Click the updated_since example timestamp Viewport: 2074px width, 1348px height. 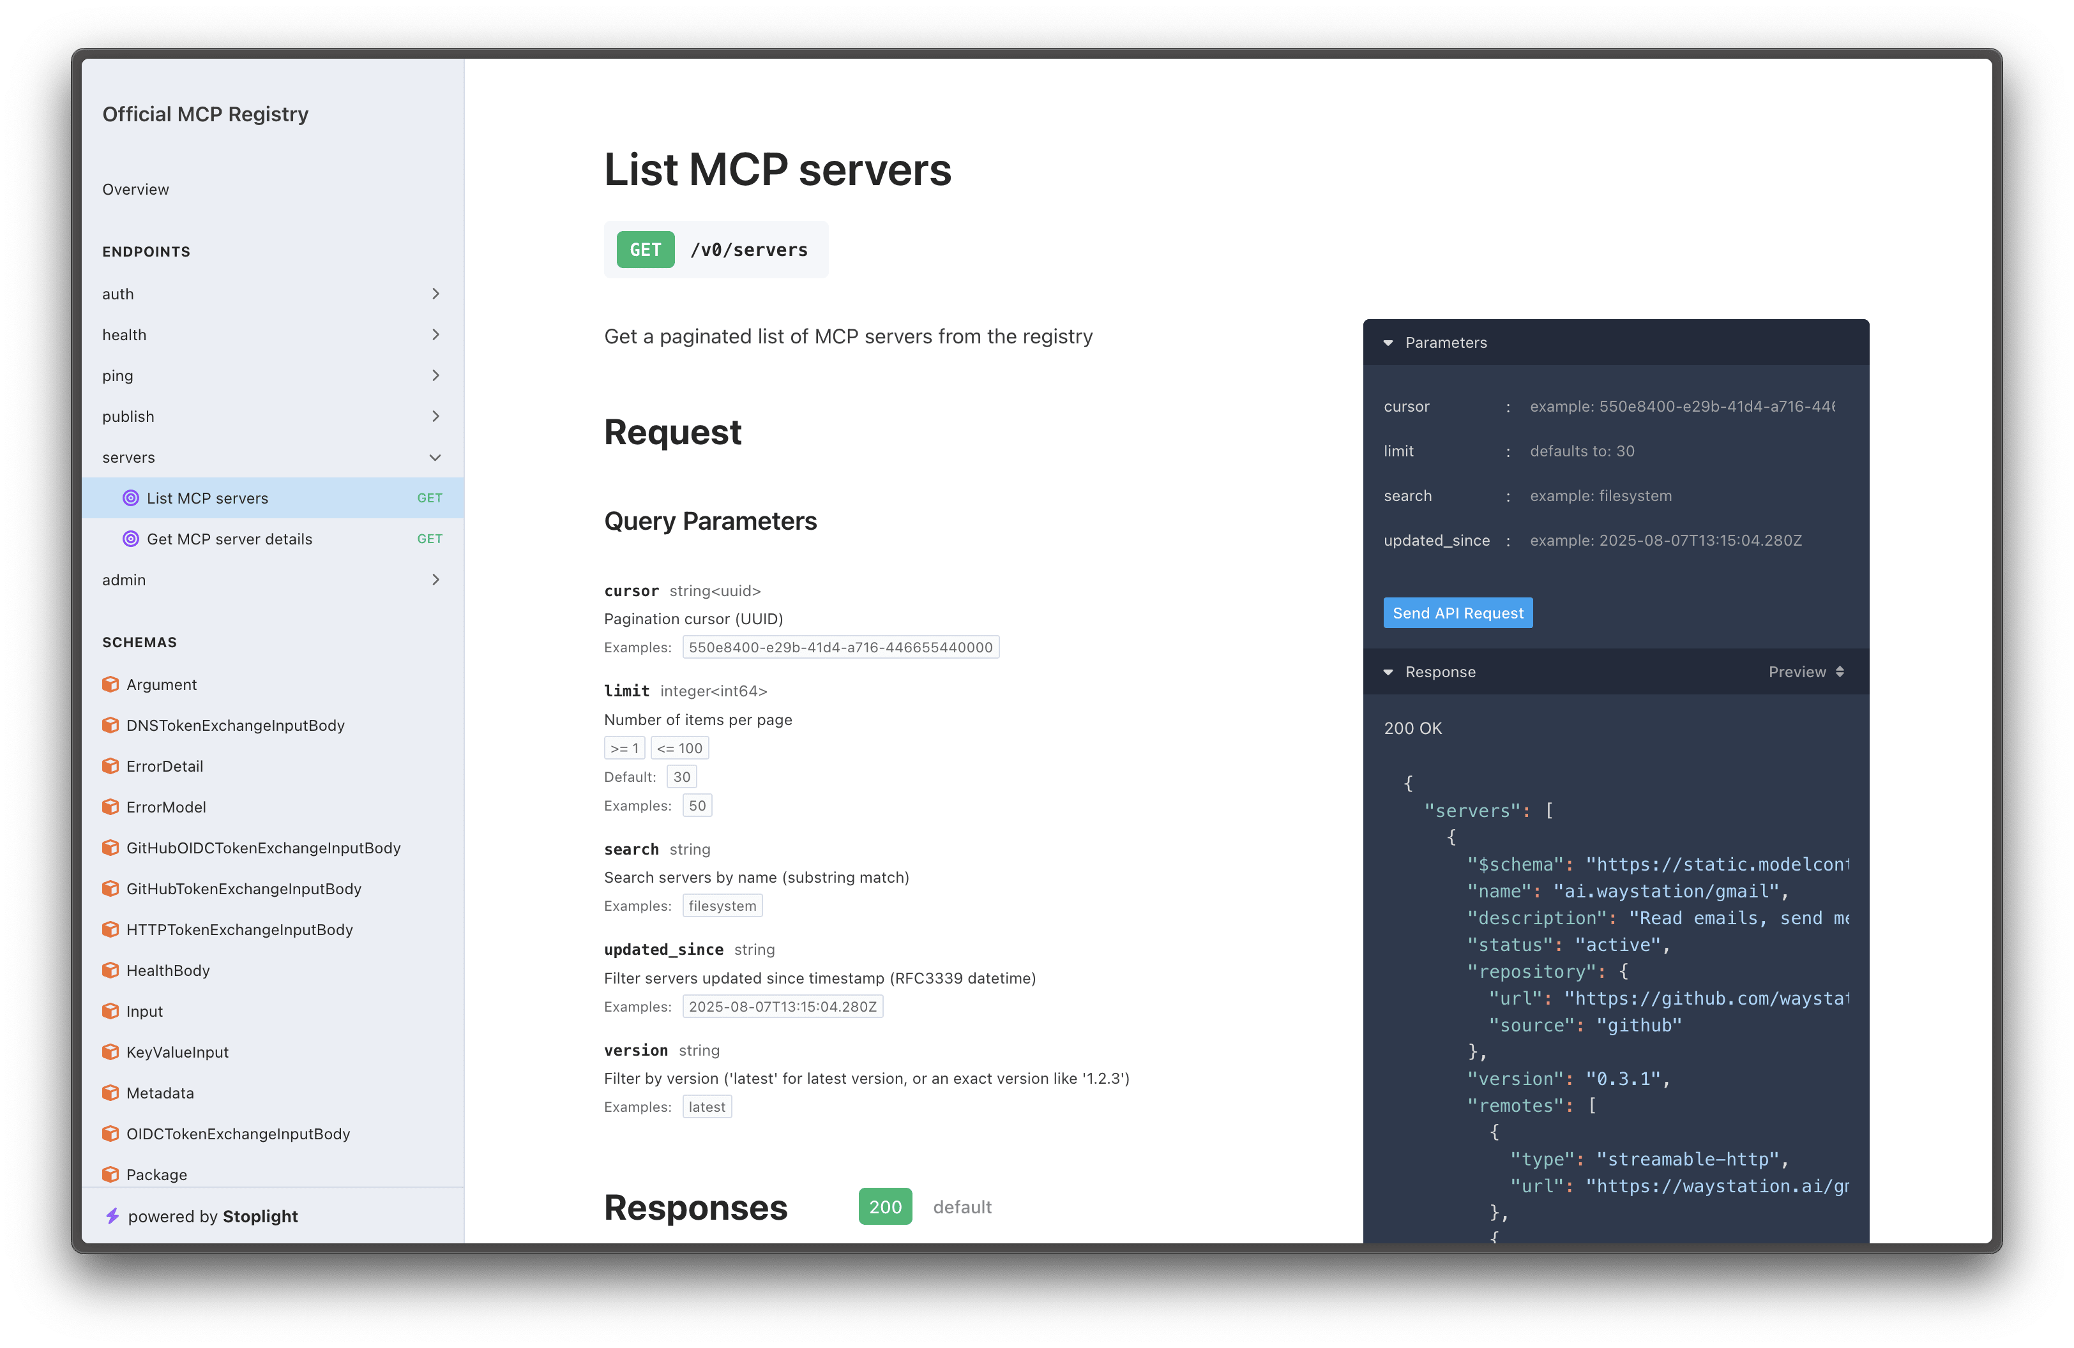(x=783, y=1007)
